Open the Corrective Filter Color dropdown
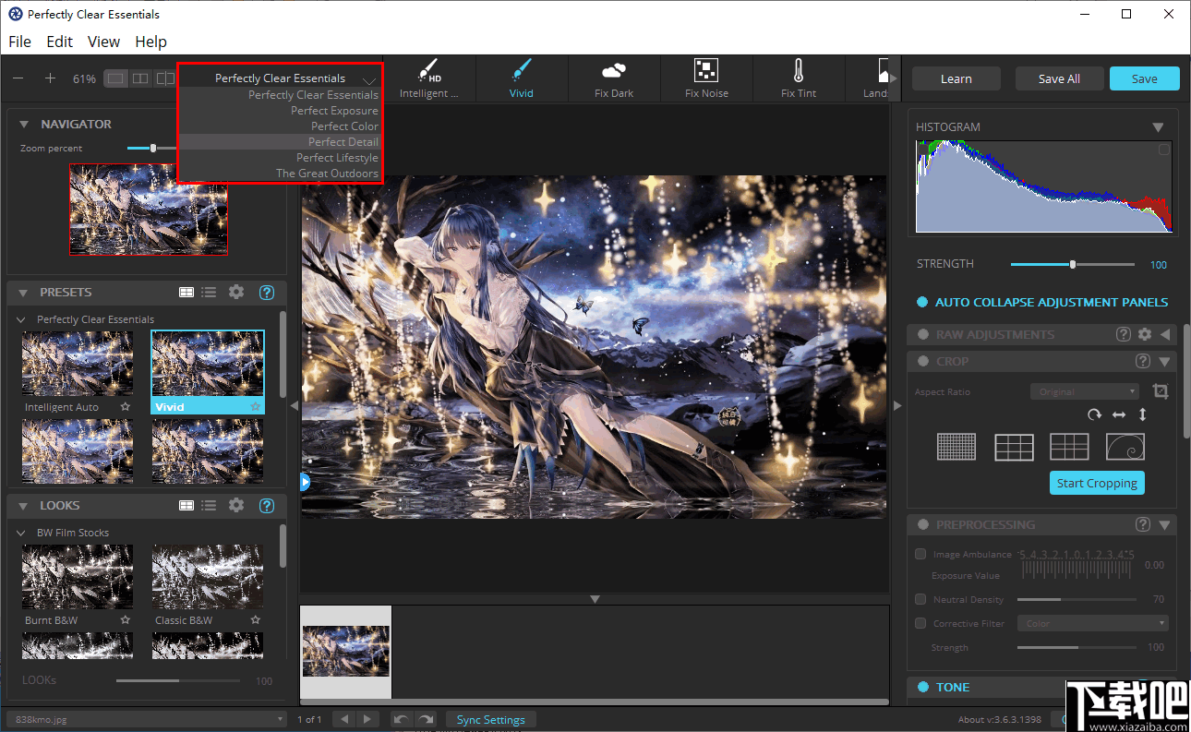This screenshot has width=1191, height=732. coord(1094,623)
